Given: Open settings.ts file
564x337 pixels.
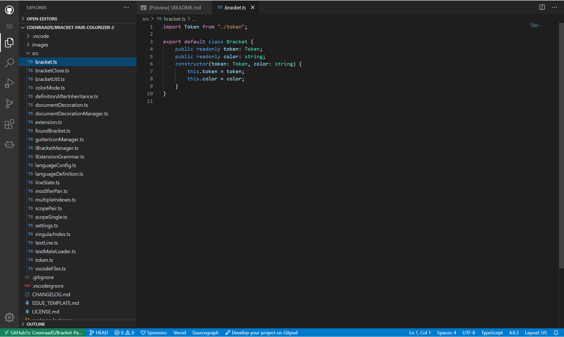Looking at the screenshot, I should (x=78, y=226).
